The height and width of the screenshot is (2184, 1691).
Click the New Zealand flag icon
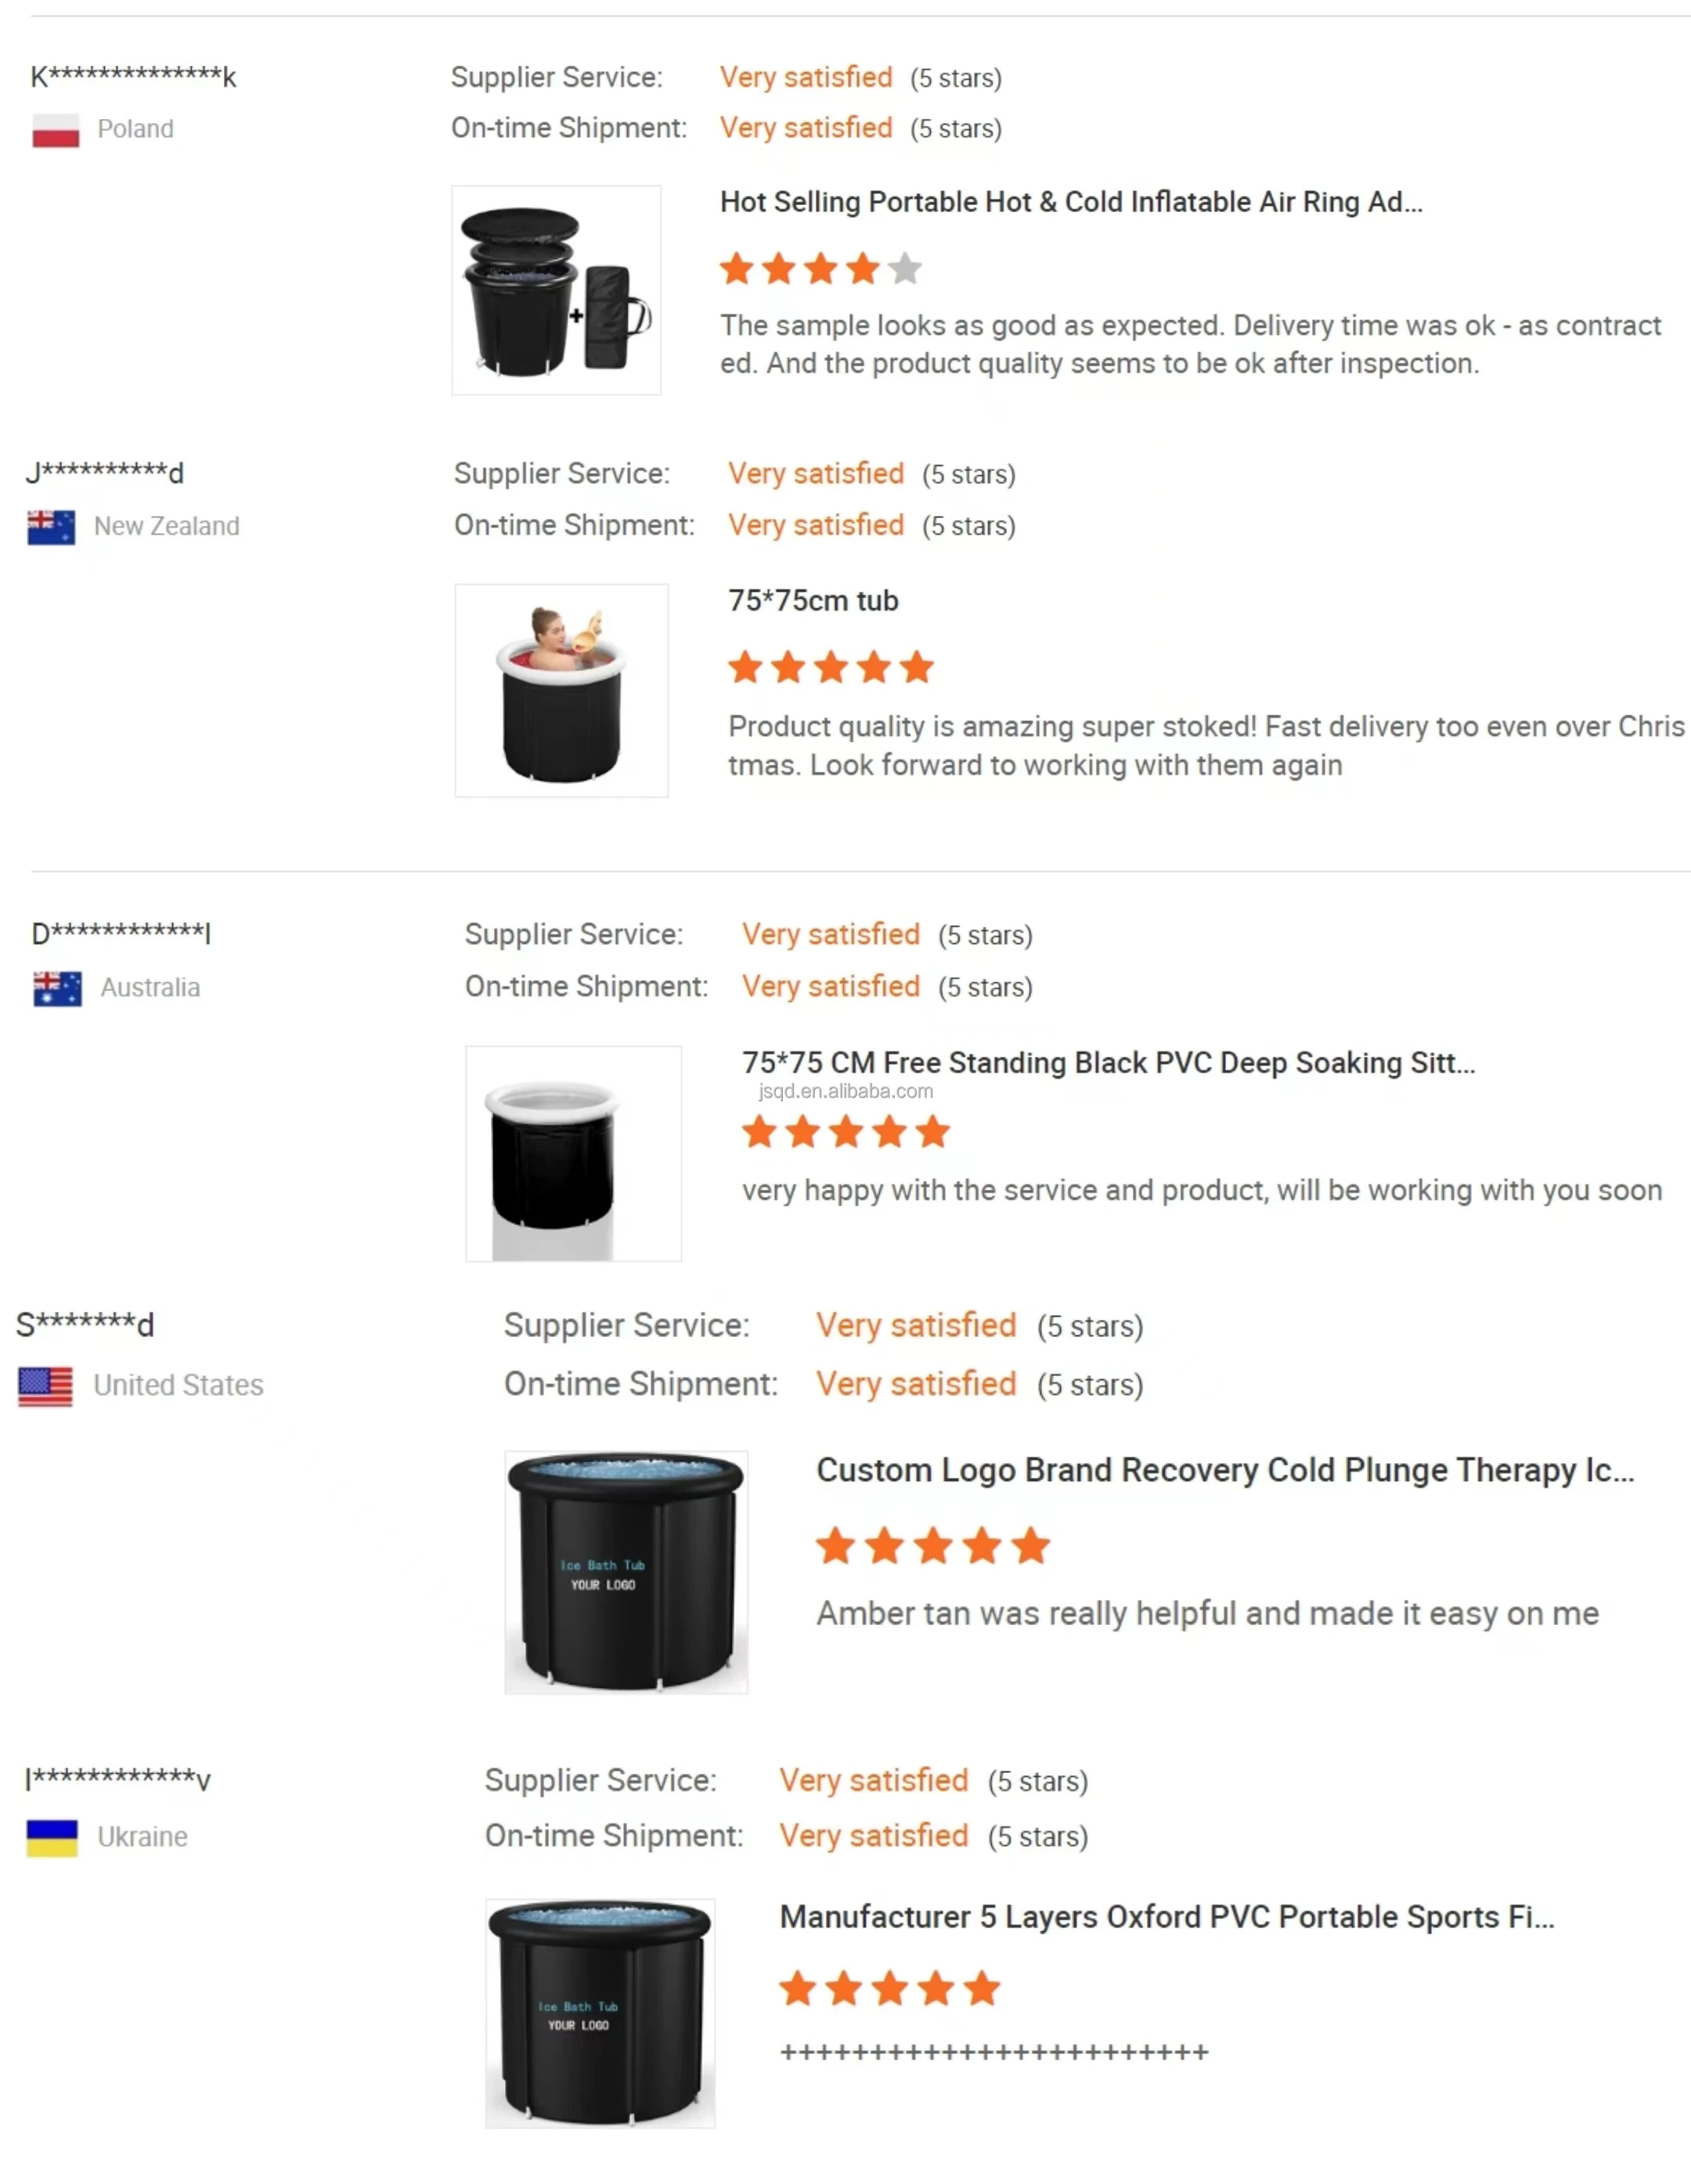point(51,527)
